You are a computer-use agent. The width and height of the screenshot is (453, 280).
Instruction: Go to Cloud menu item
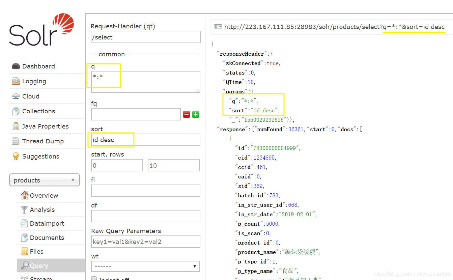31,96
